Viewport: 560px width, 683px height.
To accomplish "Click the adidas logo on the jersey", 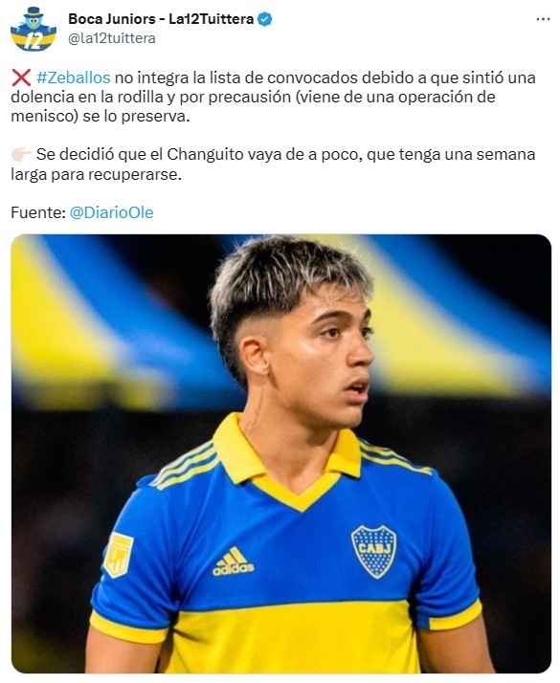I will 234,562.
